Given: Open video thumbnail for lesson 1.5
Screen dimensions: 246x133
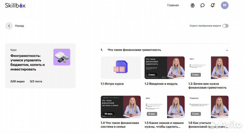Looking at the screenshot, I should [x=164, y=107].
